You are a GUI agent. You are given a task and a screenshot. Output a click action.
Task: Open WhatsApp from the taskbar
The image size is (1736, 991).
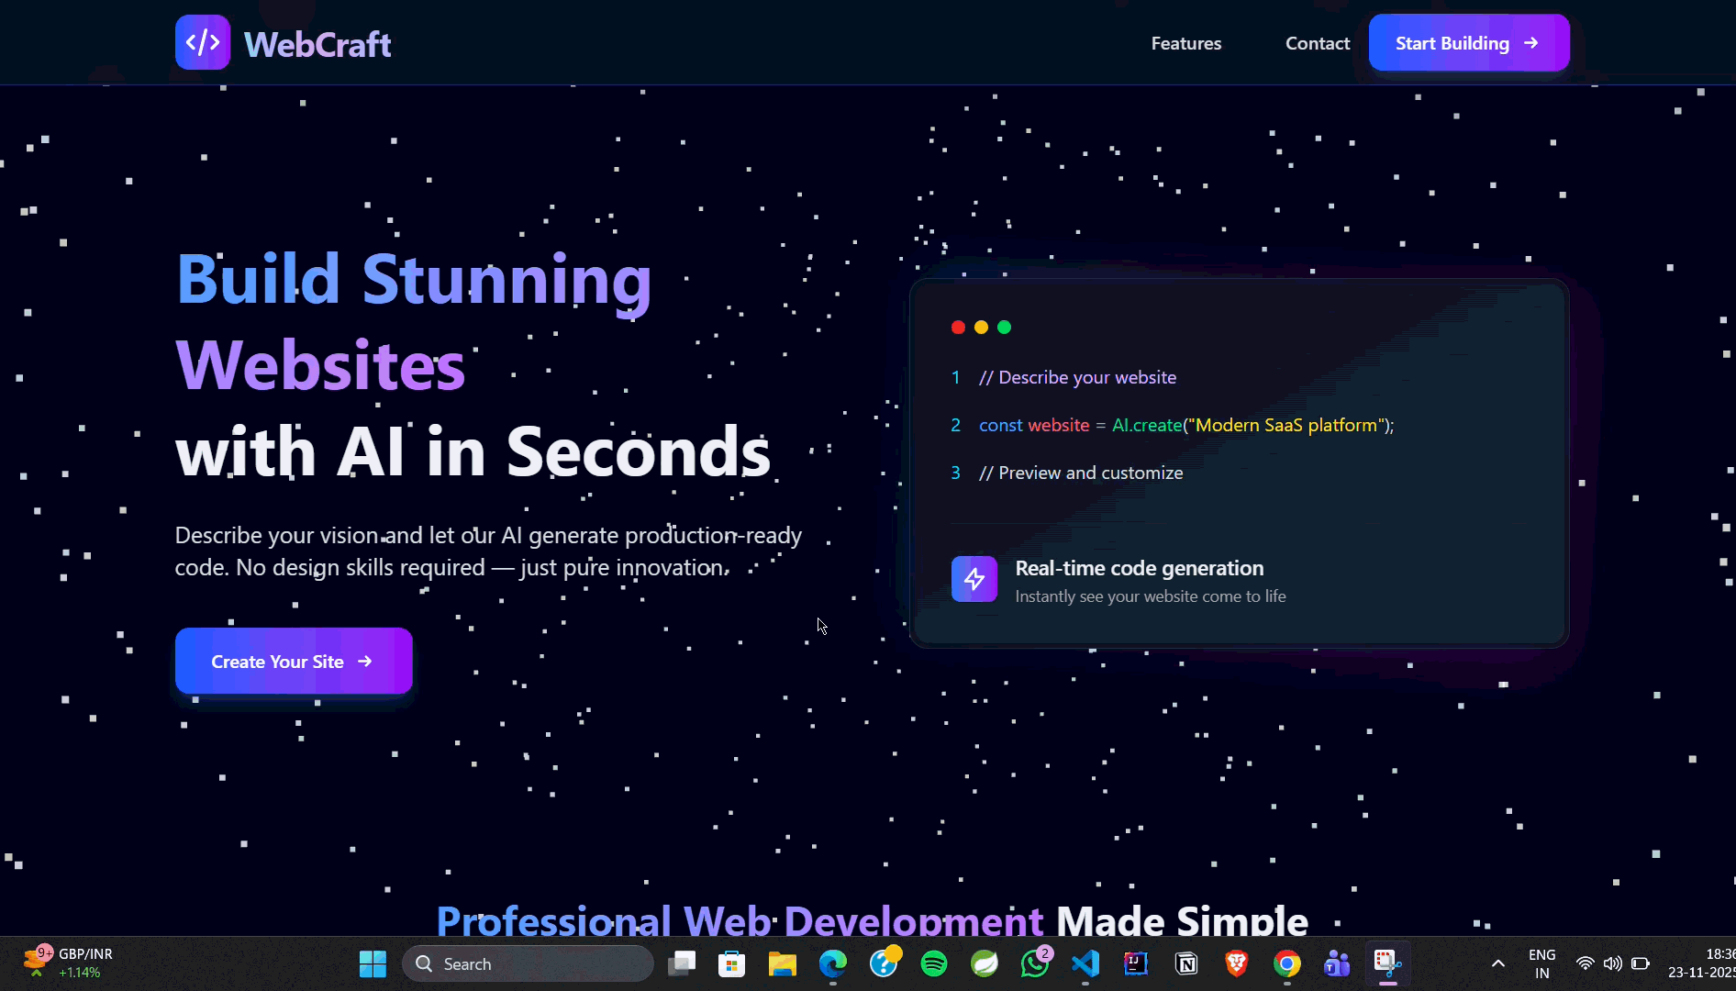click(x=1034, y=963)
